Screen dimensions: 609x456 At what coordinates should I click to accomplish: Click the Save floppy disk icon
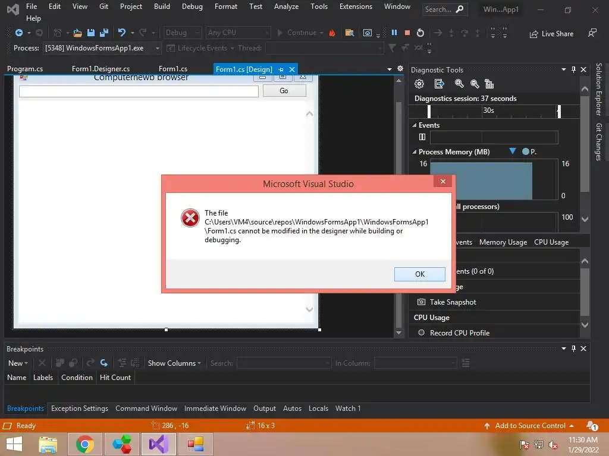pyautogui.click(x=91, y=33)
